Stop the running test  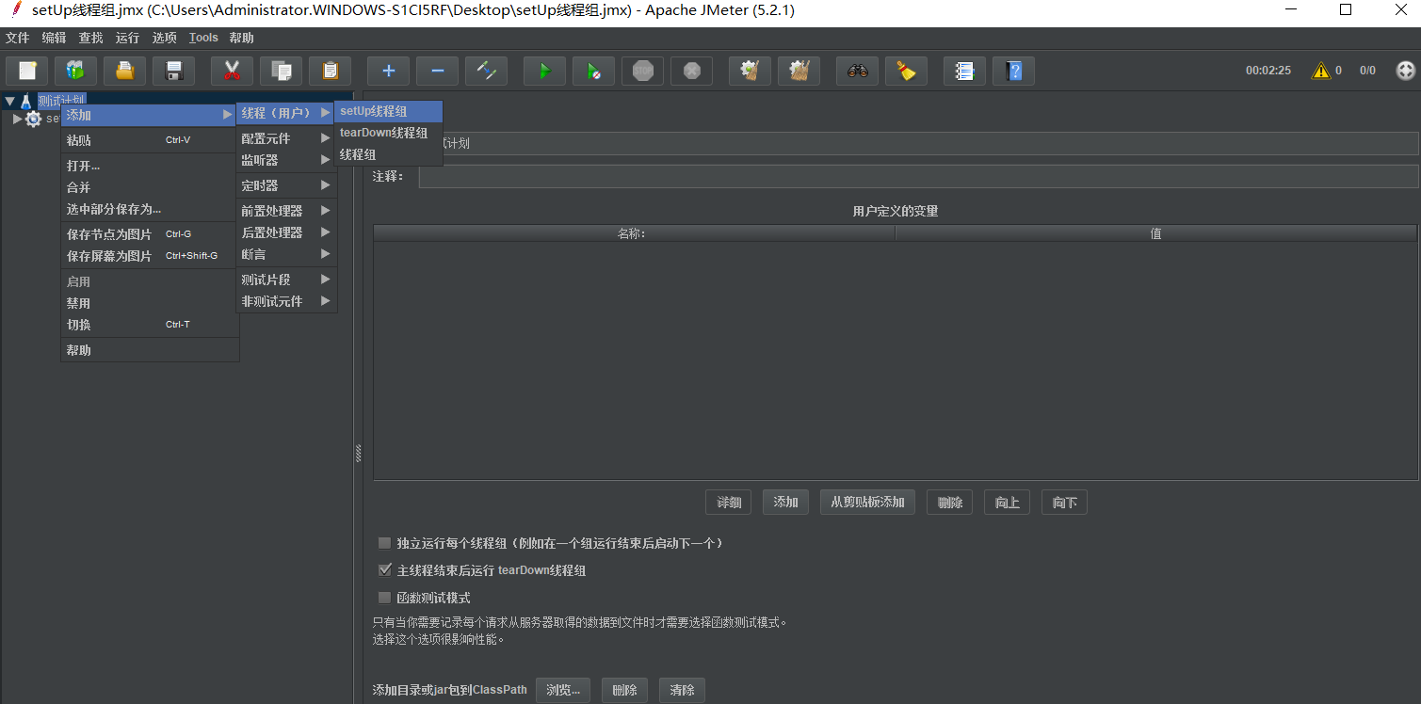642,71
